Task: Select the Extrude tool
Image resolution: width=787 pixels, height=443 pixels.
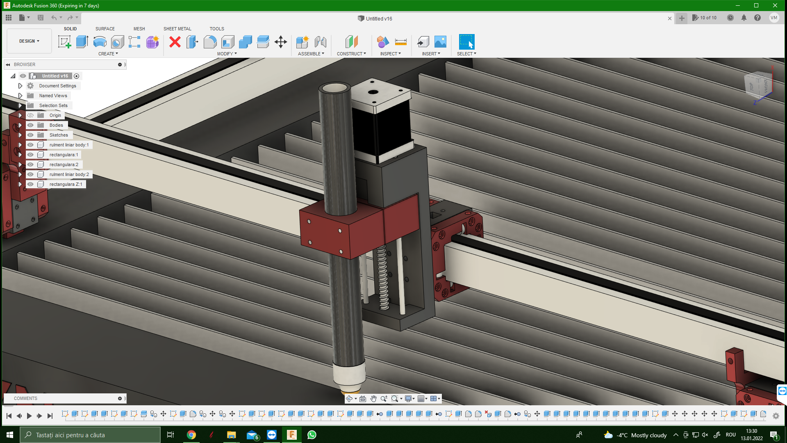Action: click(82, 42)
